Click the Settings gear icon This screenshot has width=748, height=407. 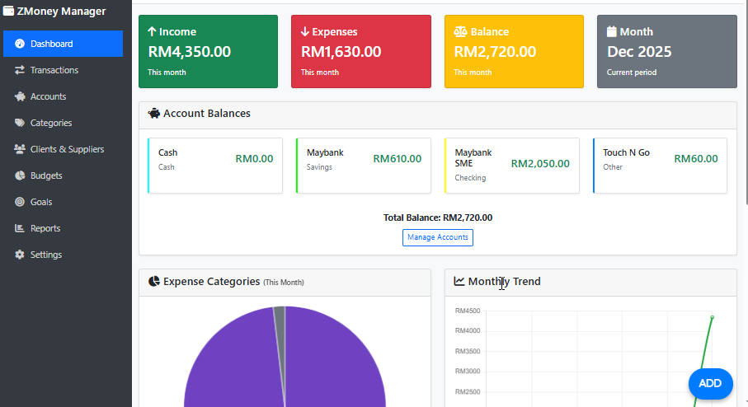coord(20,255)
